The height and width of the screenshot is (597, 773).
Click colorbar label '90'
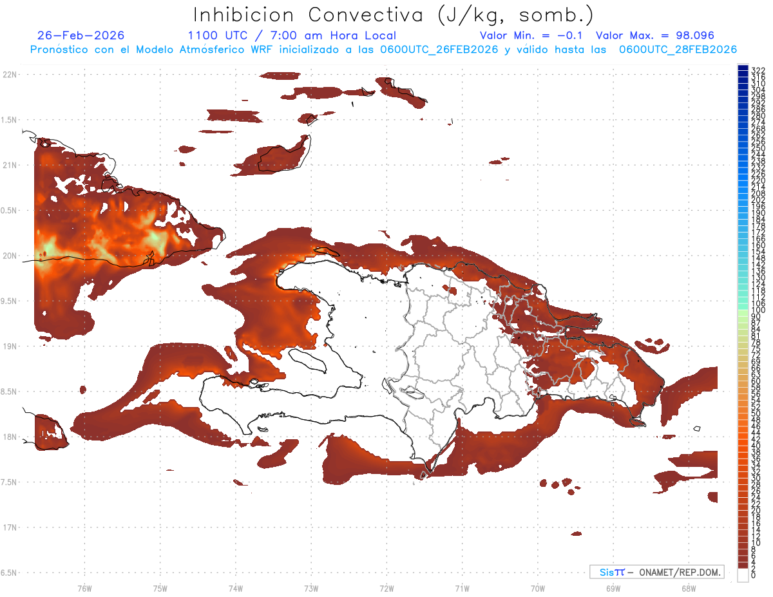pyautogui.click(x=756, y=317)
